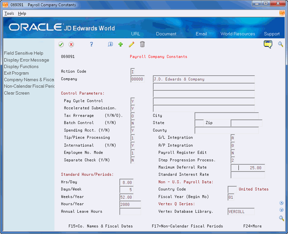Click the Days/Week field
288x234 pixels.
tap(127, 190)
